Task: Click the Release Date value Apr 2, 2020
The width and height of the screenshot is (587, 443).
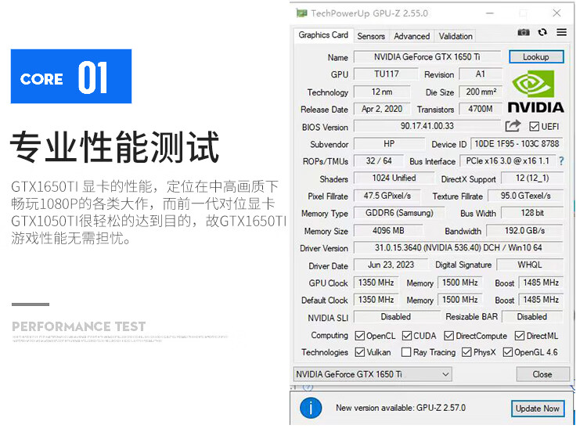Action: [382, 109]
